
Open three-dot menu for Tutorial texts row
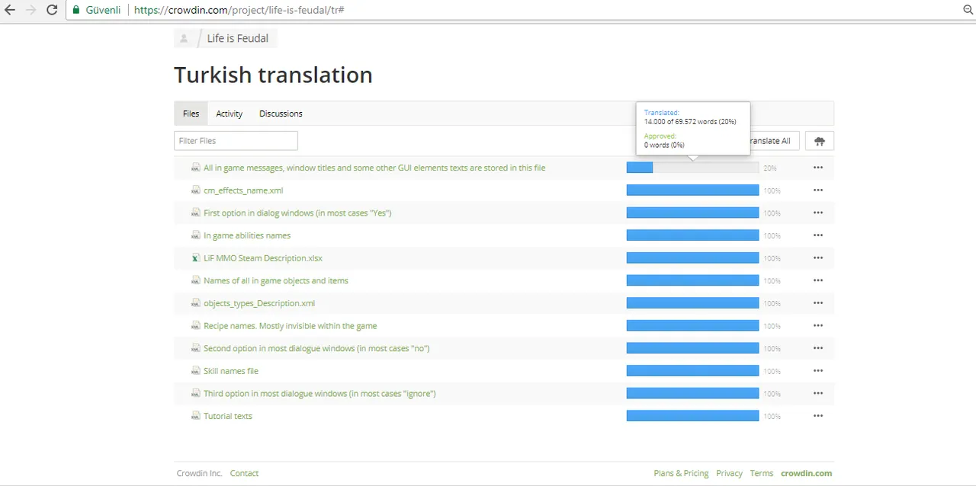[x=818, y=416]
